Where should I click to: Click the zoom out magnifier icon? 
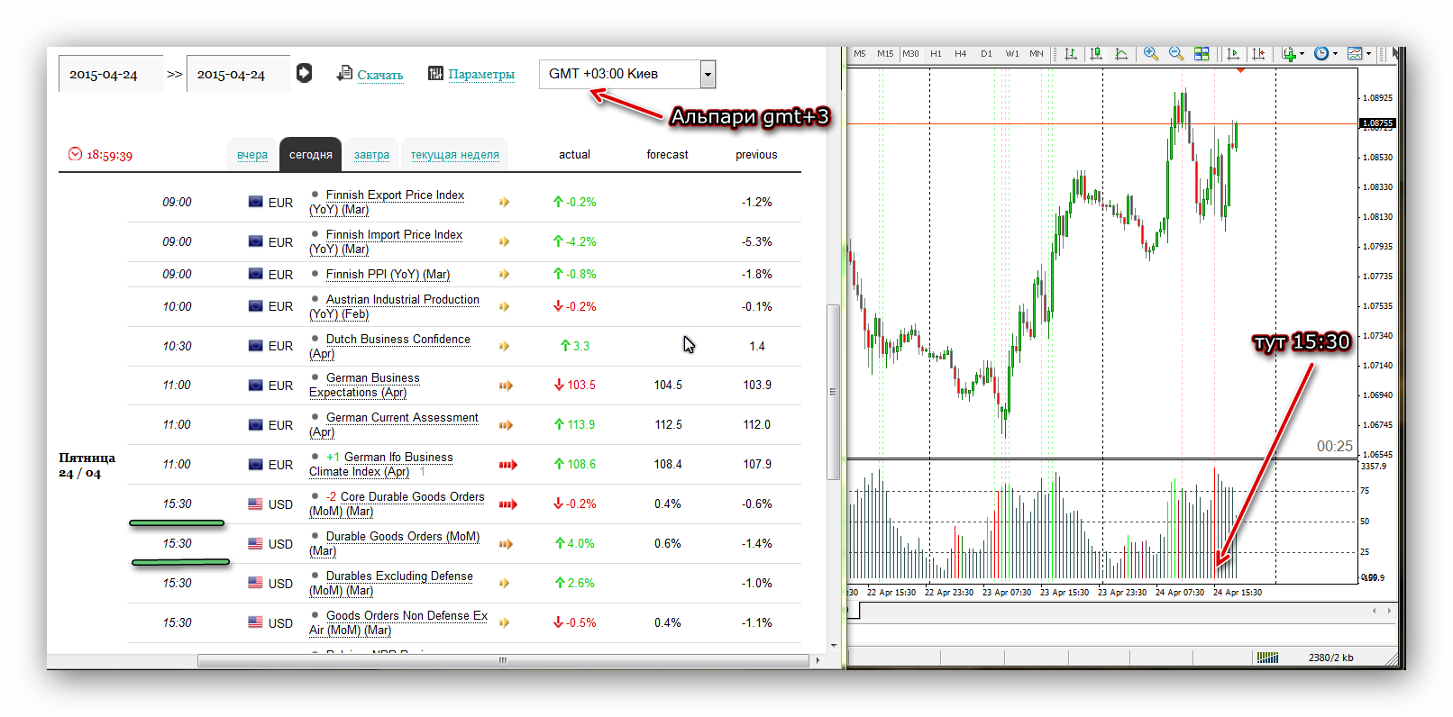[x=1176, y=54]
